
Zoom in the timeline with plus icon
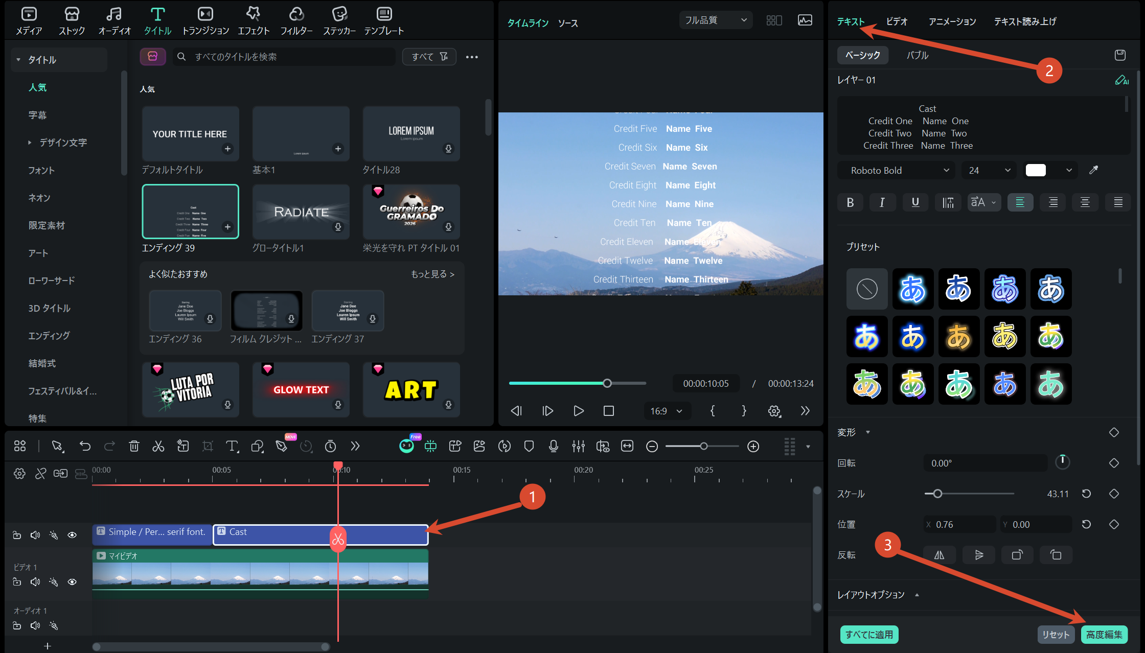click(753, 447)
